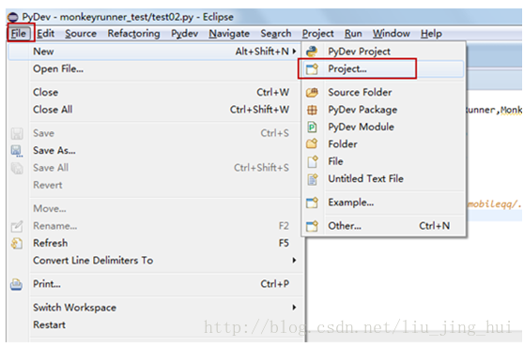Click the PyDev Module icon

(312, 127)
